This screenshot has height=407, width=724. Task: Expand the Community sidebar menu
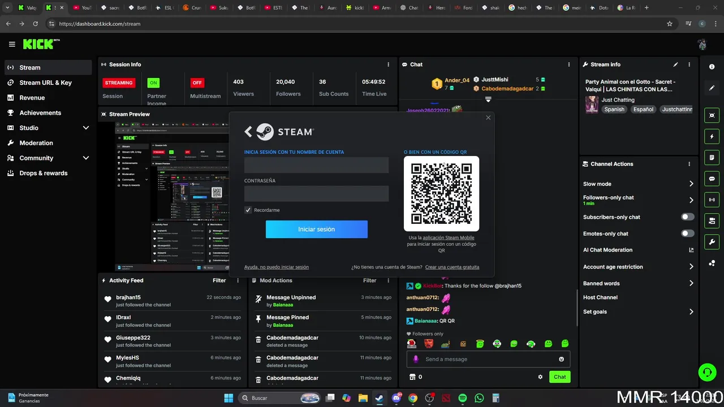48,158
